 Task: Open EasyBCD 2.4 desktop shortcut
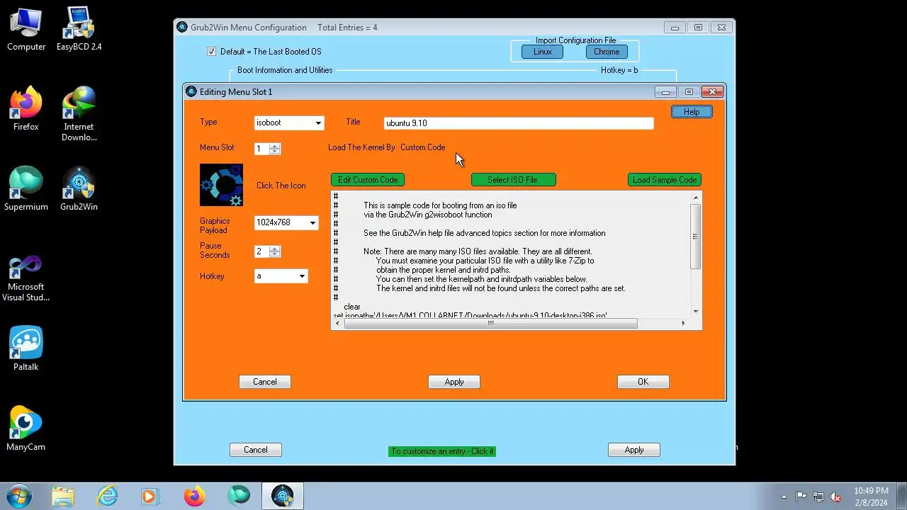(x=79, y=30)
